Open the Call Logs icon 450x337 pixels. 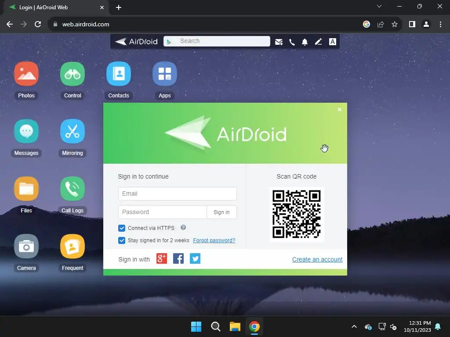(73, 189)
